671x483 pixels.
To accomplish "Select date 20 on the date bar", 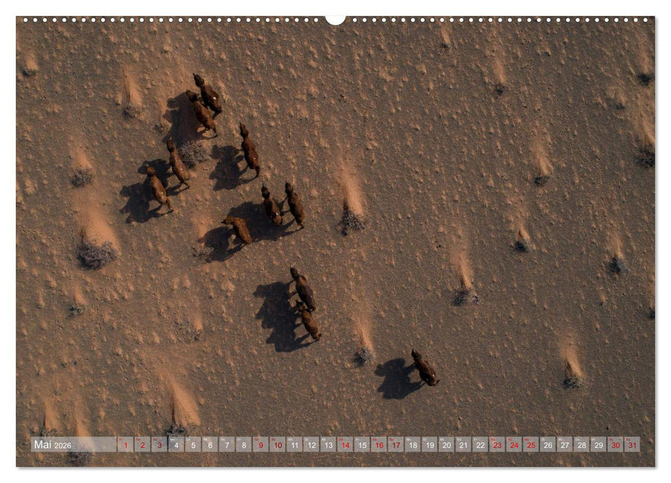I will [448, 444].
